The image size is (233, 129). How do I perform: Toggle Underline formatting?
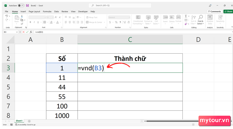pos(38,22)
